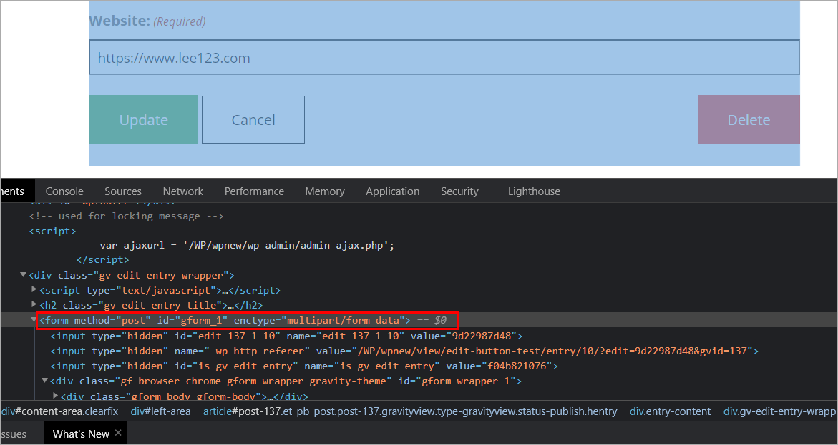This screenshot has height=445, width=838.
Task: Select the div.entry-content breadcrumb
Action: point(670,411)
